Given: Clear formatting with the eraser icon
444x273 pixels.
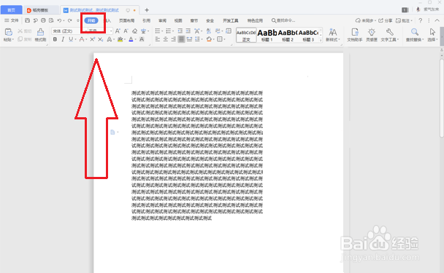Looking at the screenshot, I should tap(135, 31).
